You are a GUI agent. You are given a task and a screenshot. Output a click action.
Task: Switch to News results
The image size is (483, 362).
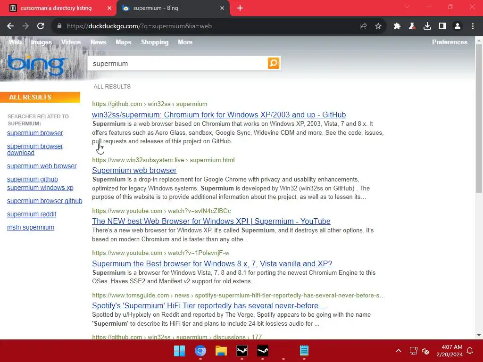98,42
